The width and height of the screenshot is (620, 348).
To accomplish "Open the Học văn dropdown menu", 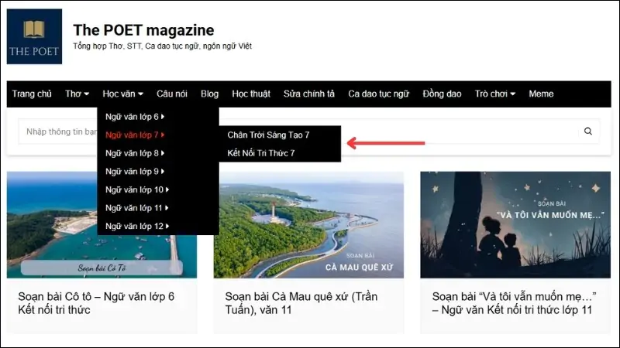I will [122, 94].
